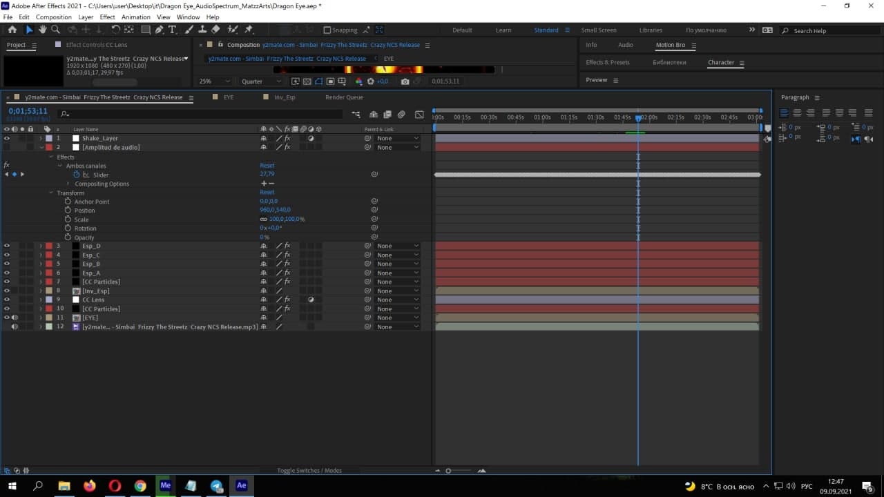Viewport: 884px width, 497px height.
Task: Collapse the [Amplitud de audio] layer
Action: pos(41,147)
